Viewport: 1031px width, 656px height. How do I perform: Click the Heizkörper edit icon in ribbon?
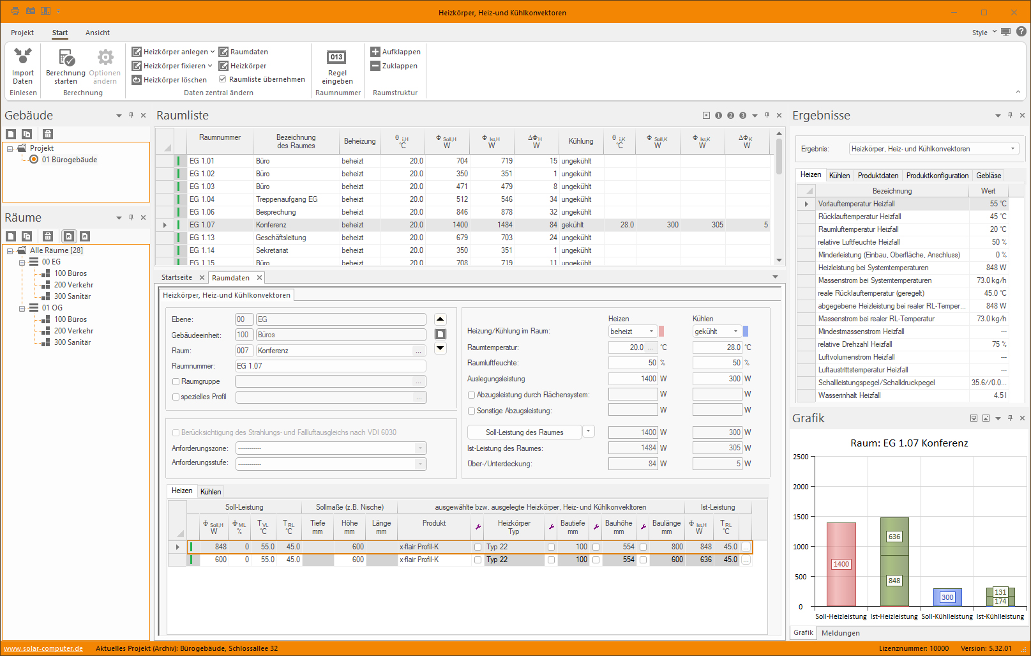223,66
